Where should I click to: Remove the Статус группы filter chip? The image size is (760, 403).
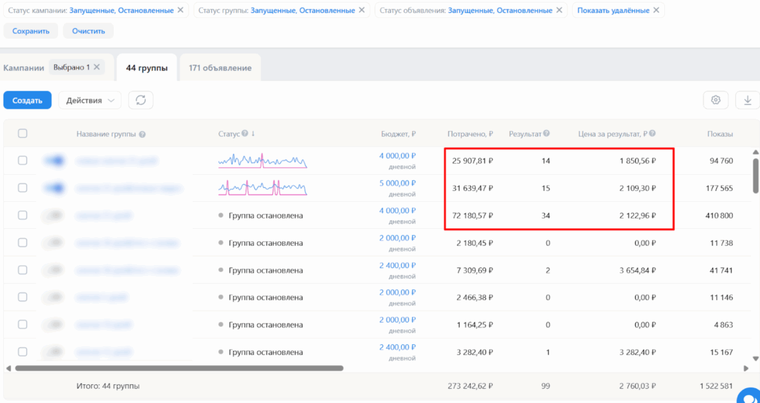(x=362, y=10)
